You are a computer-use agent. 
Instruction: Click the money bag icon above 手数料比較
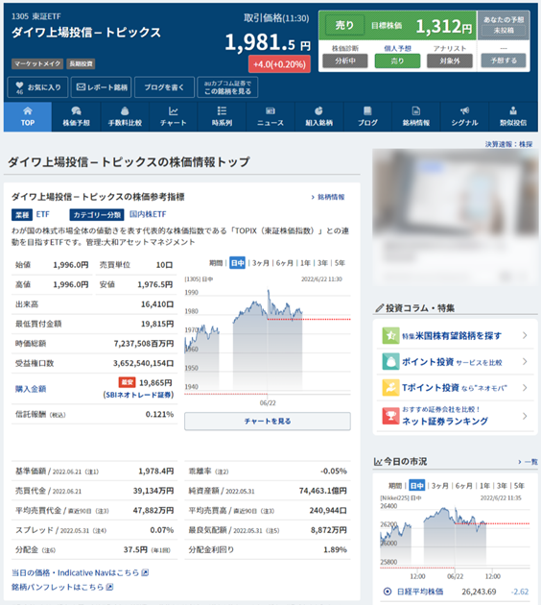pos(125,111)
